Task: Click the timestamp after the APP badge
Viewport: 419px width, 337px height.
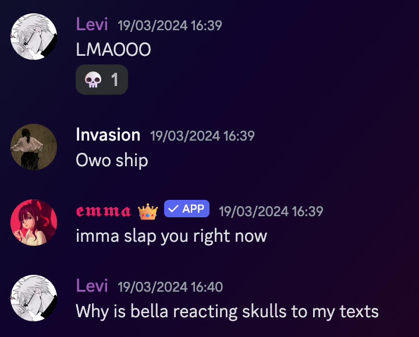Action: pyautogui.click(x=271, y=211)
